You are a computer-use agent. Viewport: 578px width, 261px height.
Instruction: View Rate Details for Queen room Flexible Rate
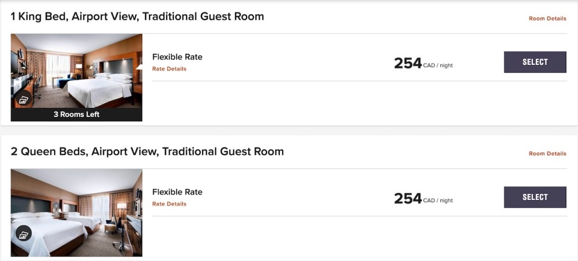click(169, 204)
